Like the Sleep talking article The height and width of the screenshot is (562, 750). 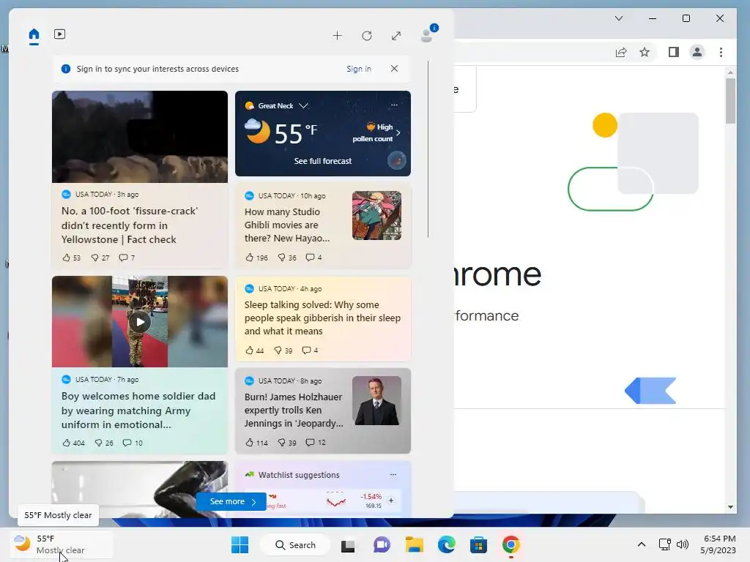click(254, 351)
